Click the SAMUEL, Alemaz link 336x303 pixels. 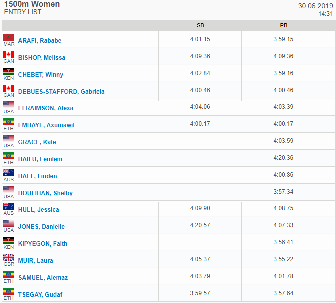click(x=43, y=278)
